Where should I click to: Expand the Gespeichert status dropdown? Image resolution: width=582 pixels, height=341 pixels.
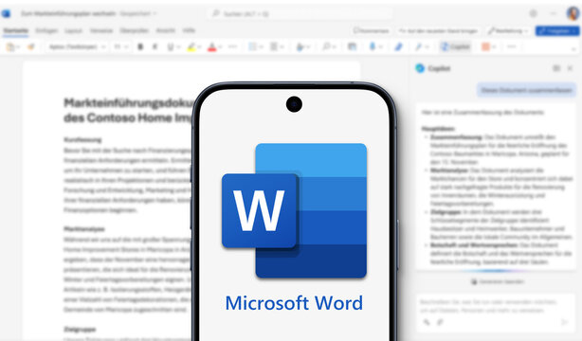[138, 13]
